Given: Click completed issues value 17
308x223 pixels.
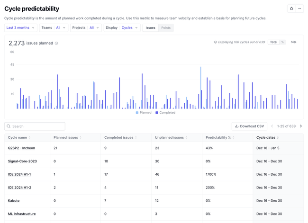Looking at the screenshot, I should (x=106, y=174).
